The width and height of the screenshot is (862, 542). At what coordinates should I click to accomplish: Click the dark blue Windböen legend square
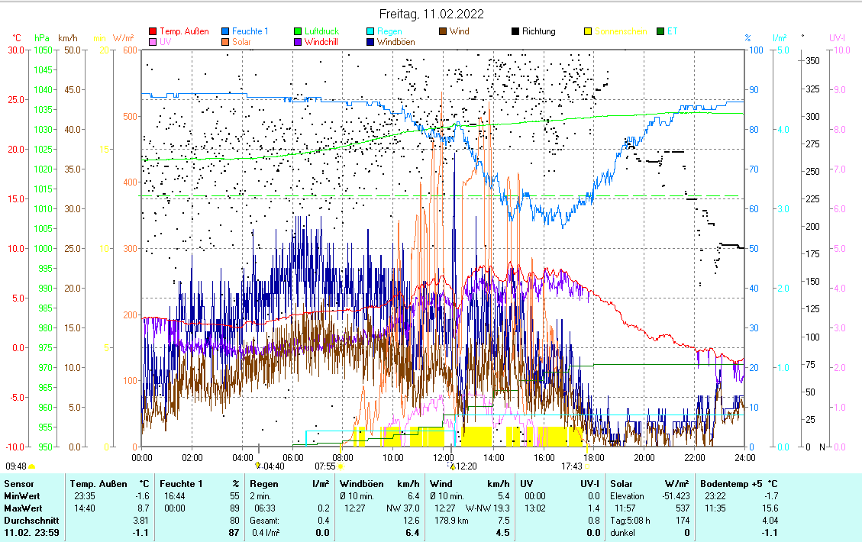click(371, 42)
